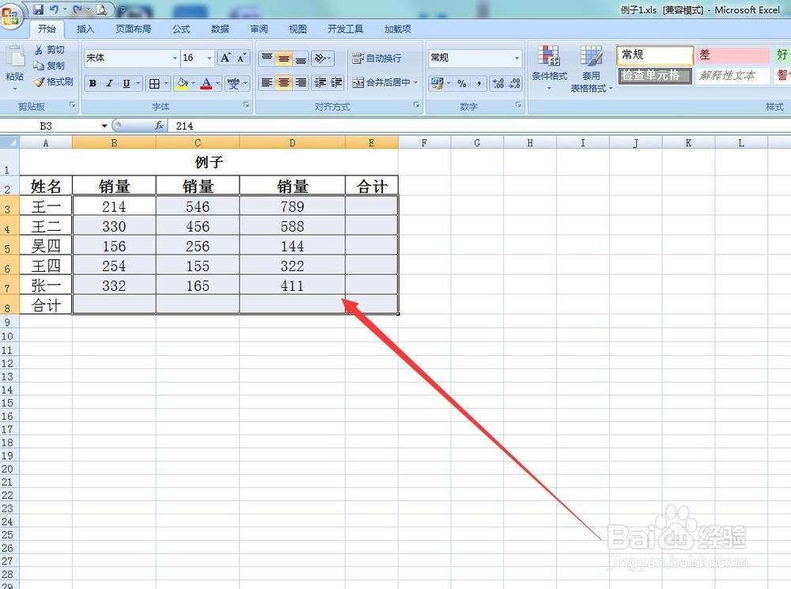Click Merge and Center (合并后居中)
Image resolution: width=791 pixels, height=589 pixels.
(x=381, y=82)
